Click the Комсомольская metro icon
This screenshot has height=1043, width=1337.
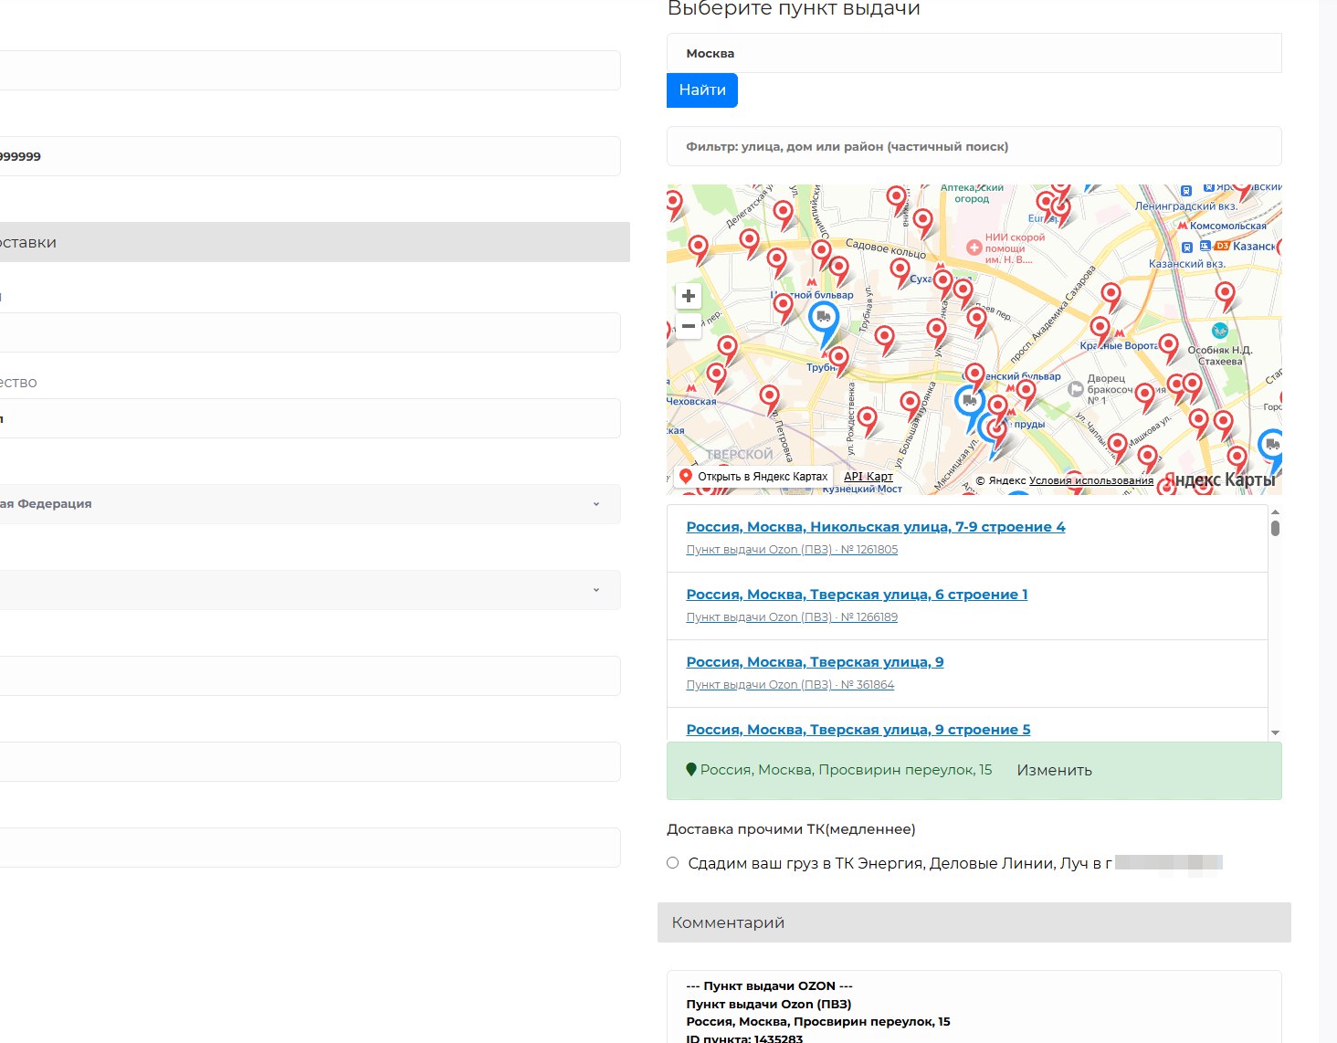(1182, 226)
